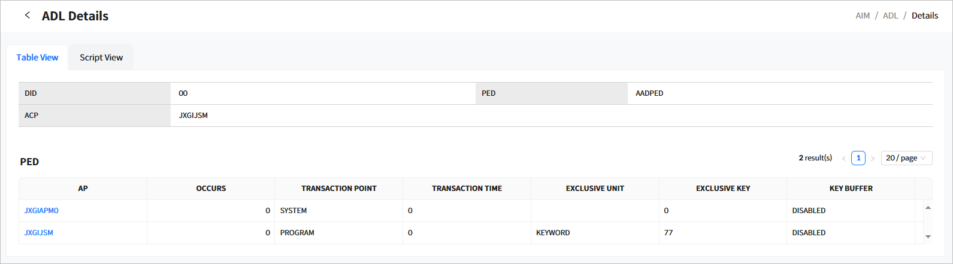Go to the next results page

[x=873, y=159]
